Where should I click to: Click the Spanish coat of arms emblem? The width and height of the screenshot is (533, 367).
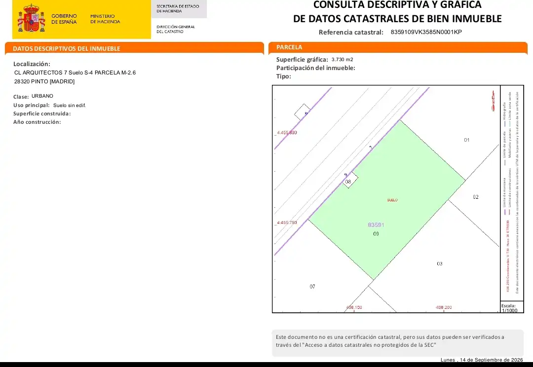[x=31, y=18]
